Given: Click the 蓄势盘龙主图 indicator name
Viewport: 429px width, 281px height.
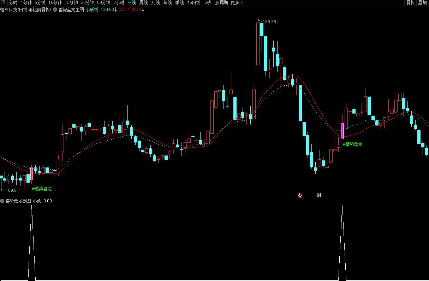Looking at the screenshot, I should 71,10.
